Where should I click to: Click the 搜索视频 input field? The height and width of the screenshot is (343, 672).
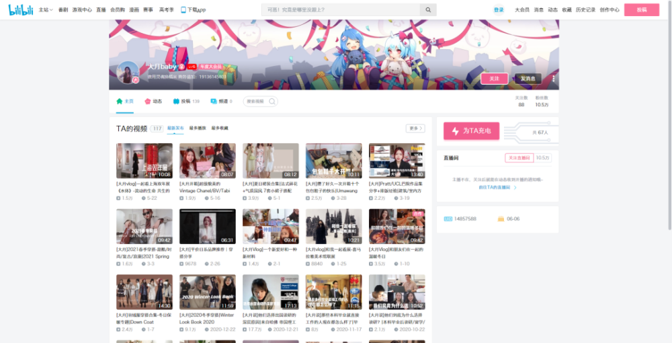tap(261, 102)
